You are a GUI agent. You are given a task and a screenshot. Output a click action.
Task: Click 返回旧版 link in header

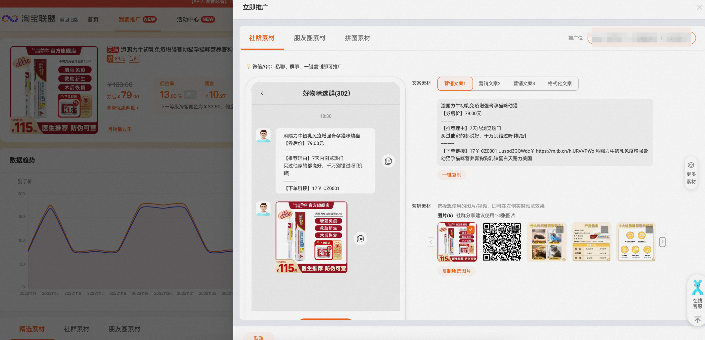[69, 20]
